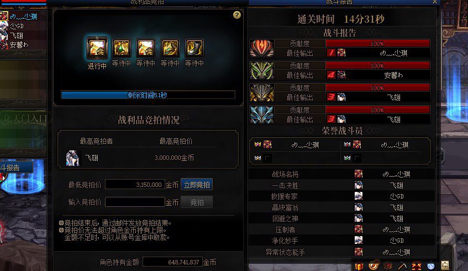
Task: Close the 战斗报告 battle report window
Action: click(435, 2)
